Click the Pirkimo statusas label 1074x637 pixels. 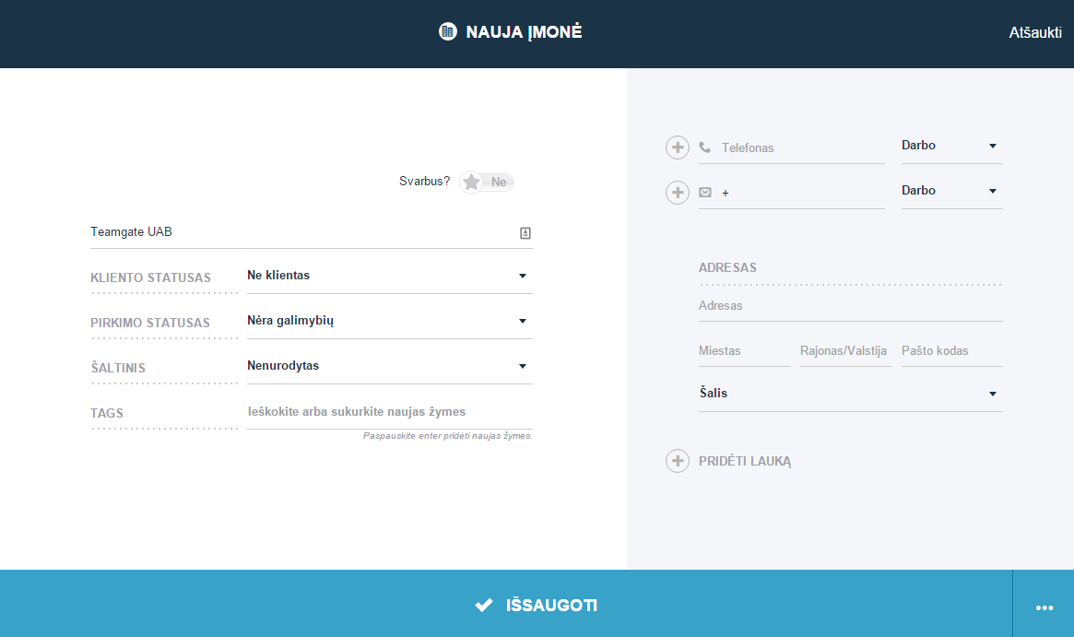coord(150,324)
